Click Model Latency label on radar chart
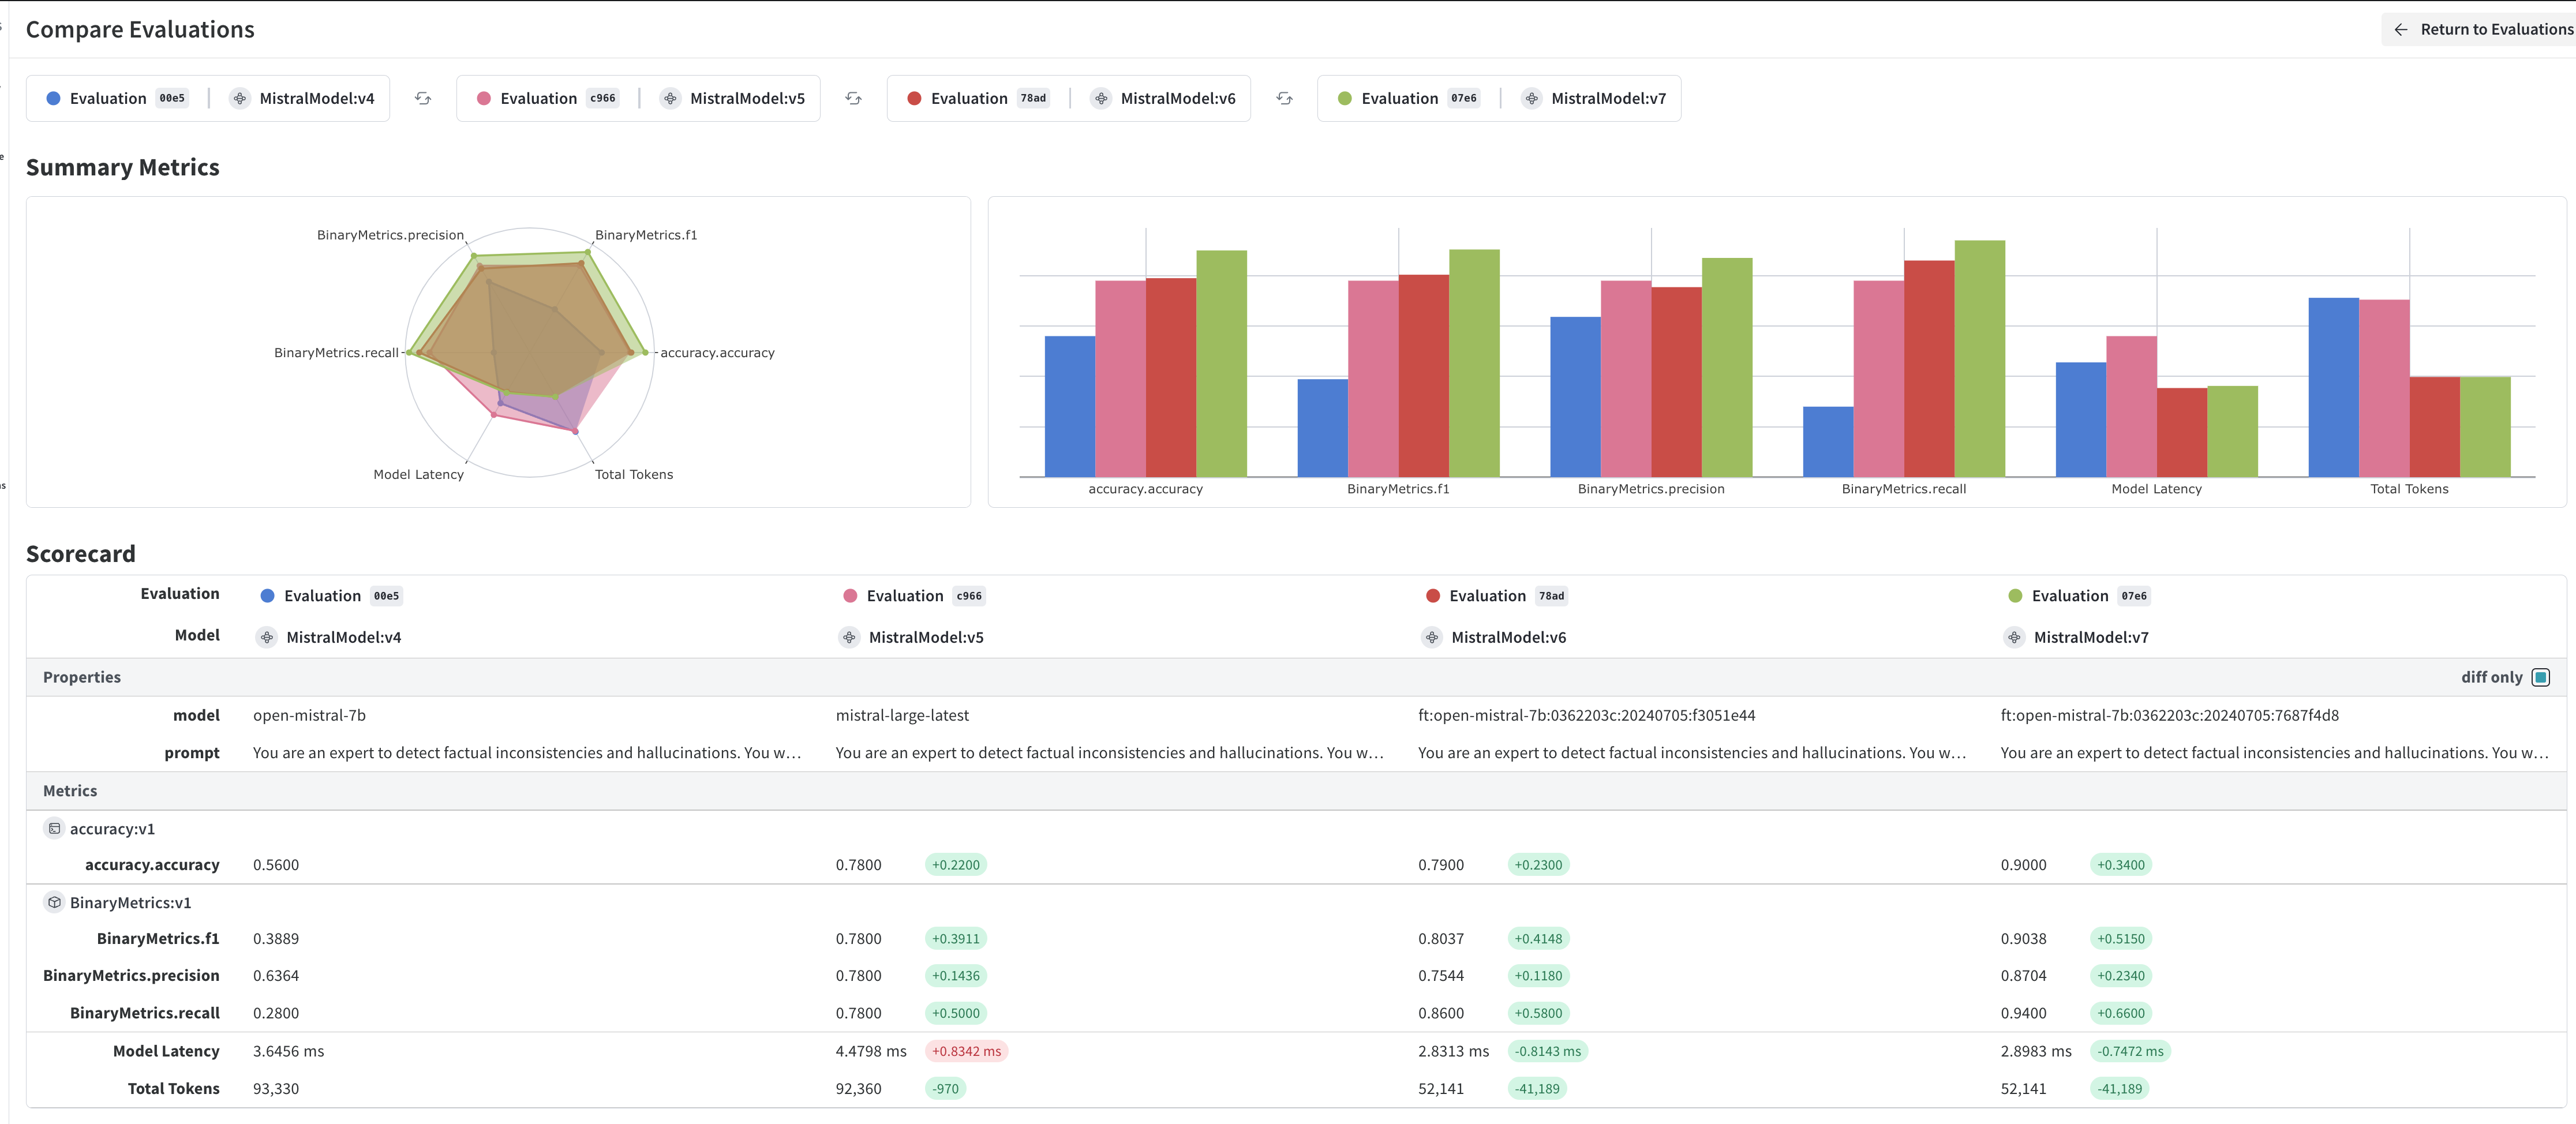2576x1124 pixels. [x=418, y=474]
